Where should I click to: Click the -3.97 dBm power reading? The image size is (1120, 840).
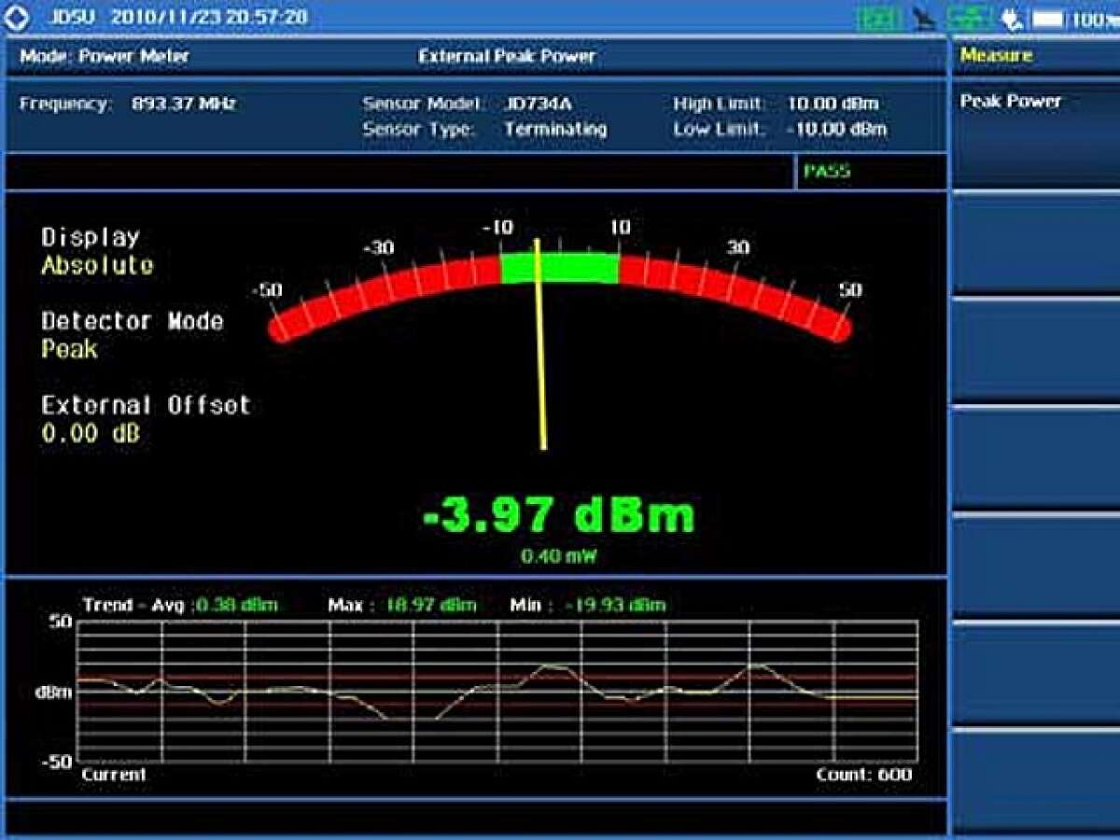(x=559, y=514)
